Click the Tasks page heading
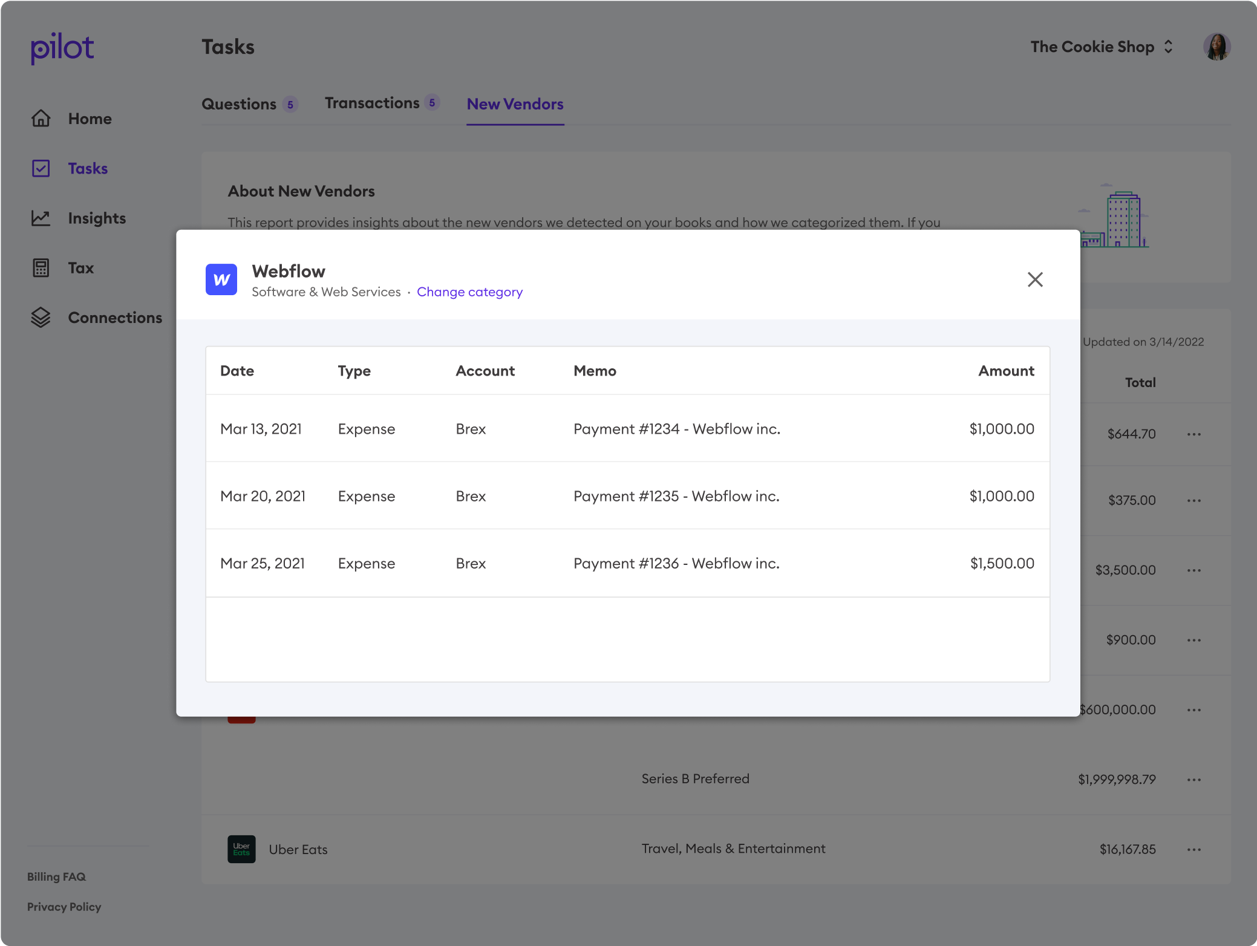The height and width of the screenshot is (946, 1257). point(228,47)
